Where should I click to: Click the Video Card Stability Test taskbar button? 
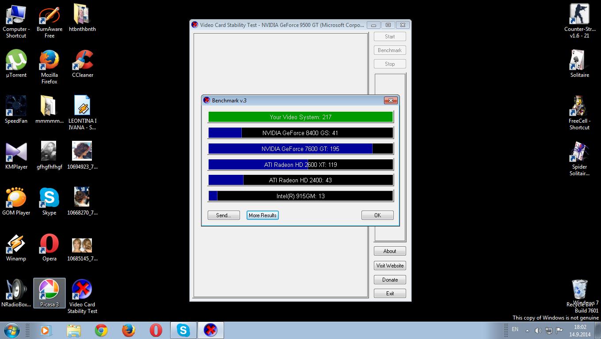[210, 330]
